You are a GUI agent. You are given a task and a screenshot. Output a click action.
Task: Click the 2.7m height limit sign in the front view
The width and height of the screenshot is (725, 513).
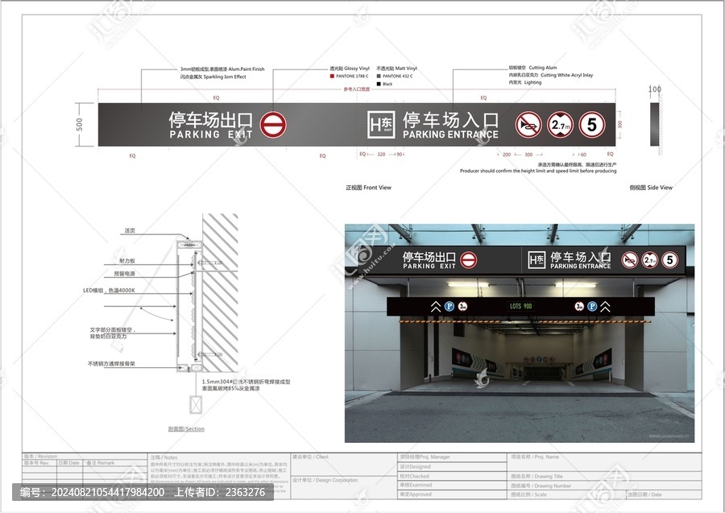(x=561, y=124)
